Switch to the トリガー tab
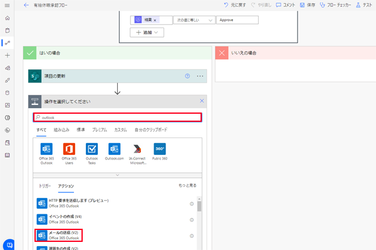The width and height of the screenshot is (376, 250). (45, 186)
